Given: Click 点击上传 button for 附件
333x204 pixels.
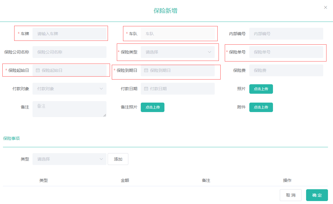Looking at the screenshot, I should 261,107.
